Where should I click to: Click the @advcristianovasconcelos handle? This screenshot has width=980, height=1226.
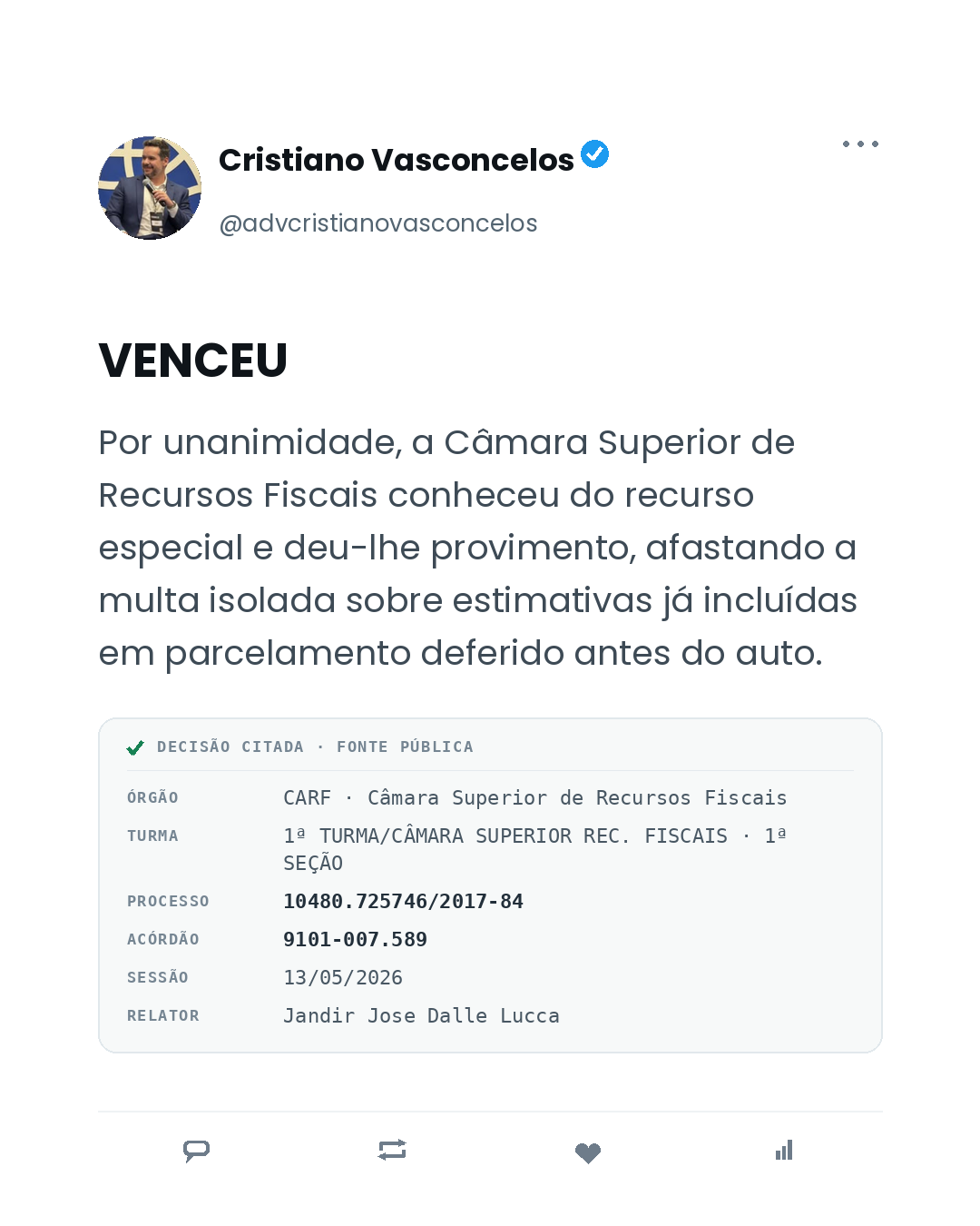[x=378, y=223]
